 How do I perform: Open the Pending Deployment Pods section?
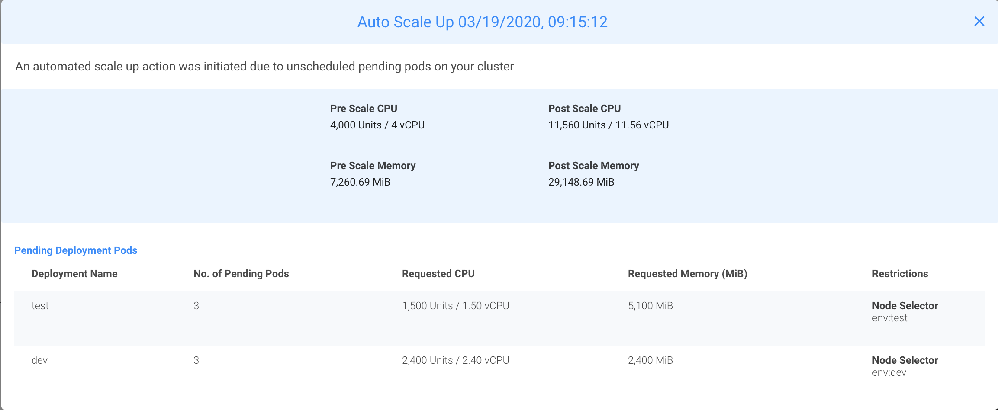75,250
